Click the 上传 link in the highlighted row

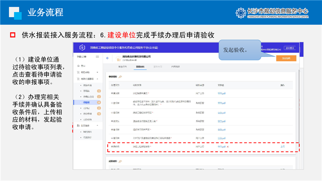tap(283, 147)
